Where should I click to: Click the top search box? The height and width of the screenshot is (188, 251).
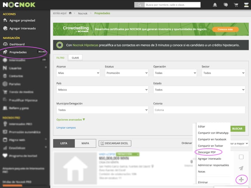point(172,5)
